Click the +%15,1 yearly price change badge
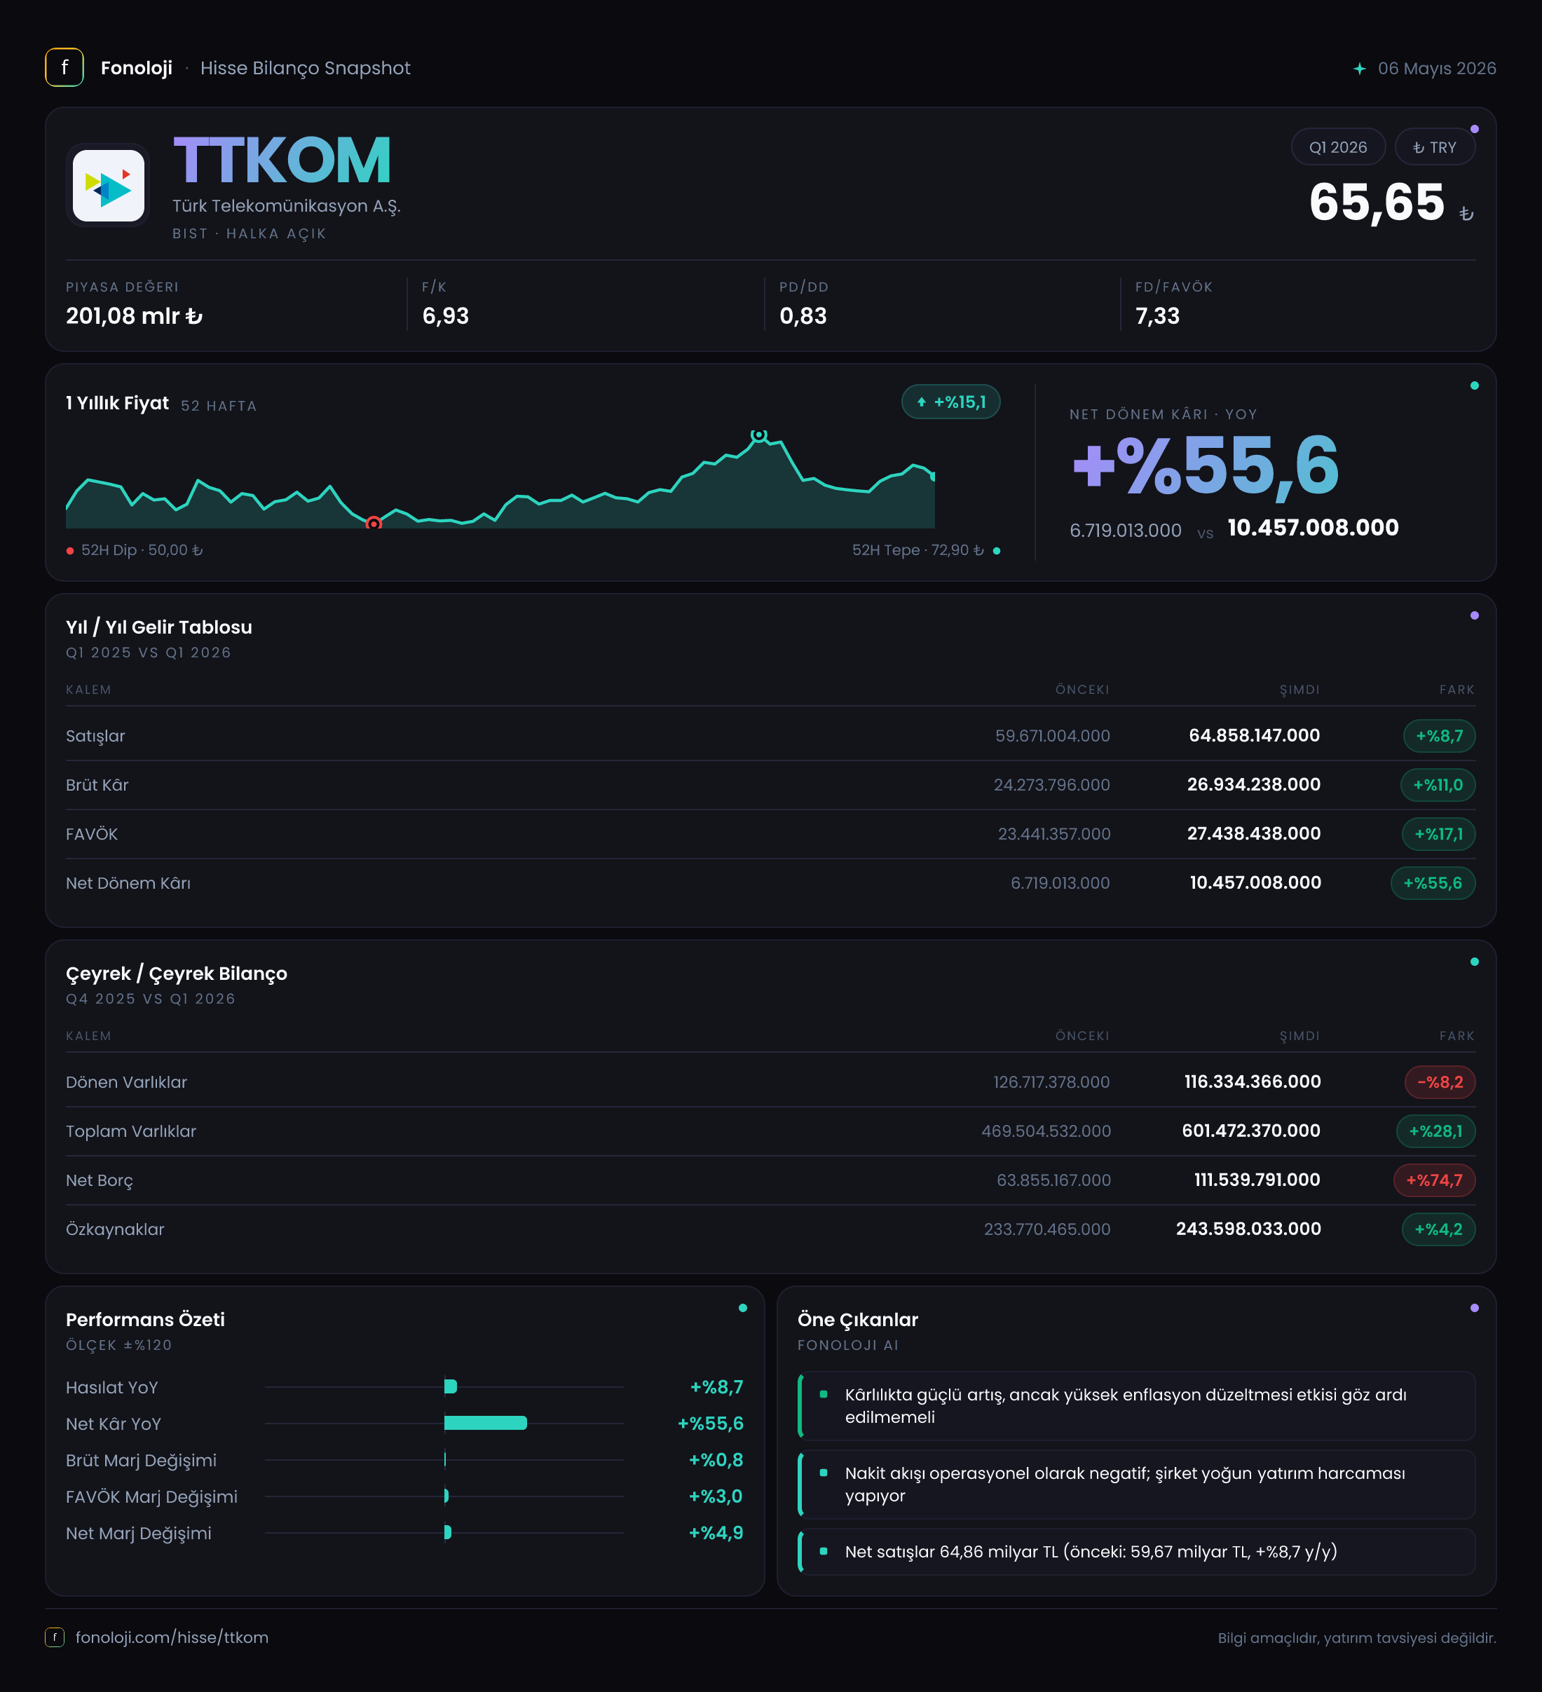Screen dimensions: 1542x1692 click(x=950, y=402)
